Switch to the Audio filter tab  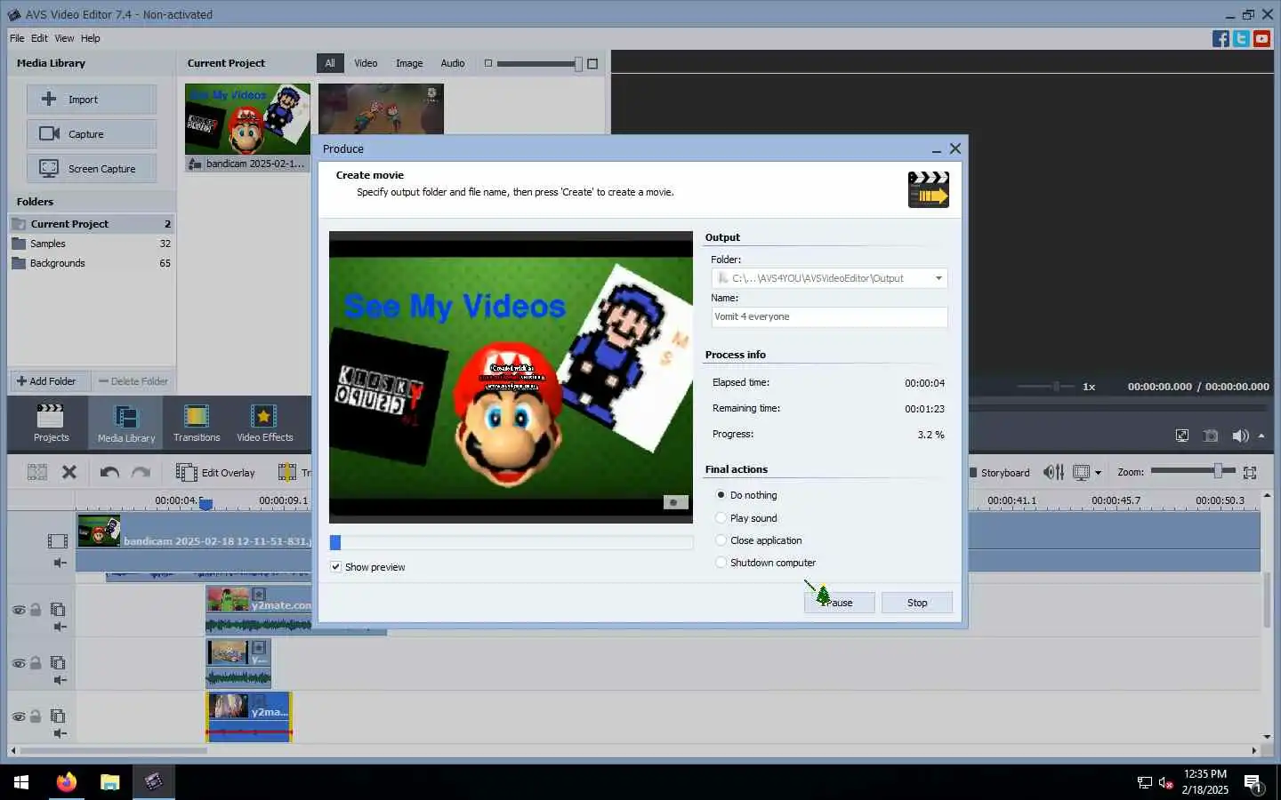[x=453, y=63]
